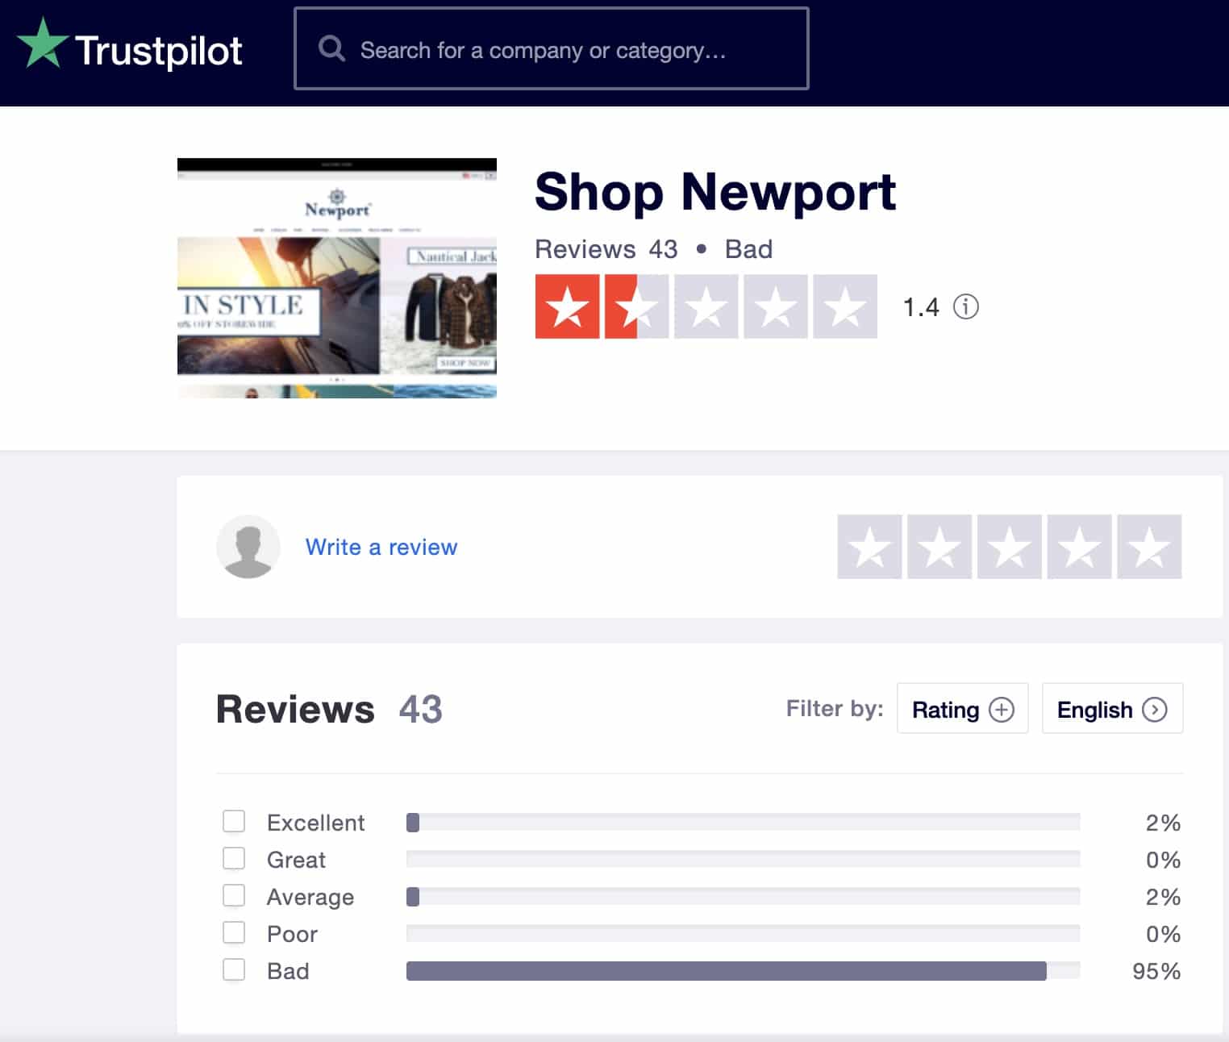Select three stars in Write a review

point(1010,547)
